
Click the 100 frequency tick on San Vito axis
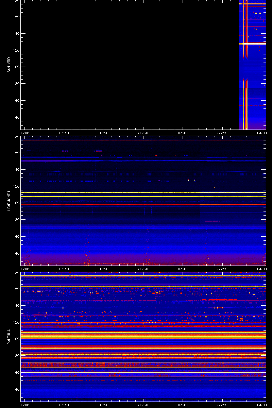16,67
